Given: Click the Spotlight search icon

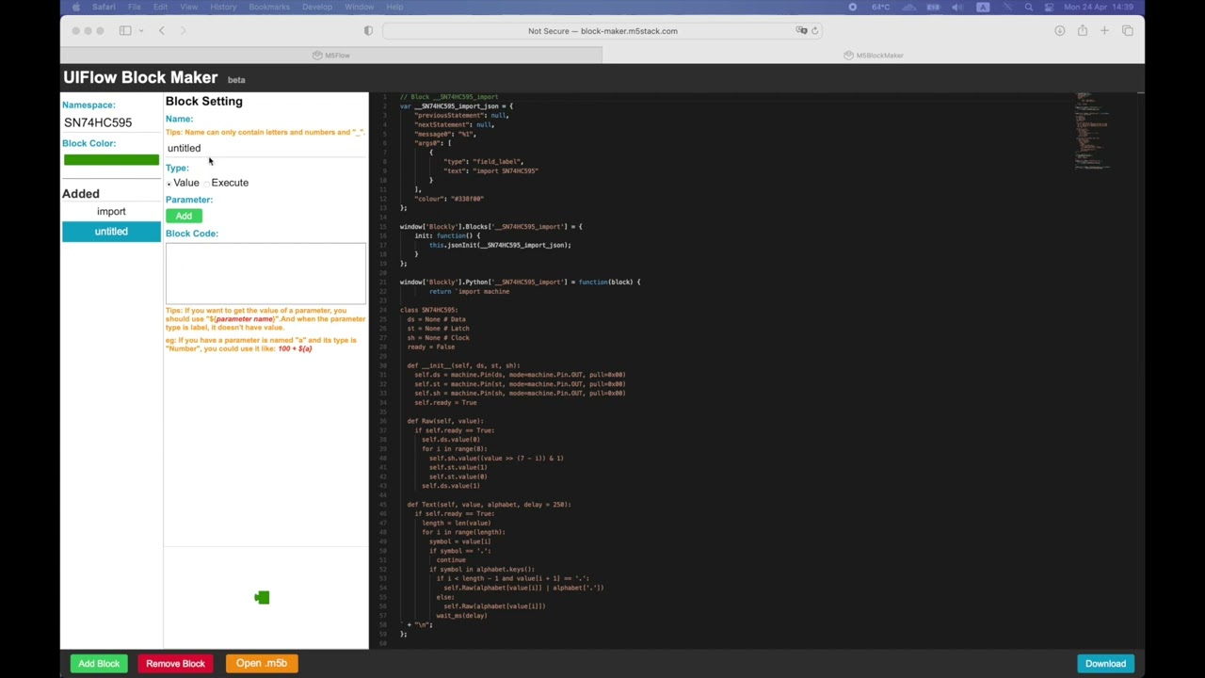Looking at the screenshot, I should tap(1029, 7).
